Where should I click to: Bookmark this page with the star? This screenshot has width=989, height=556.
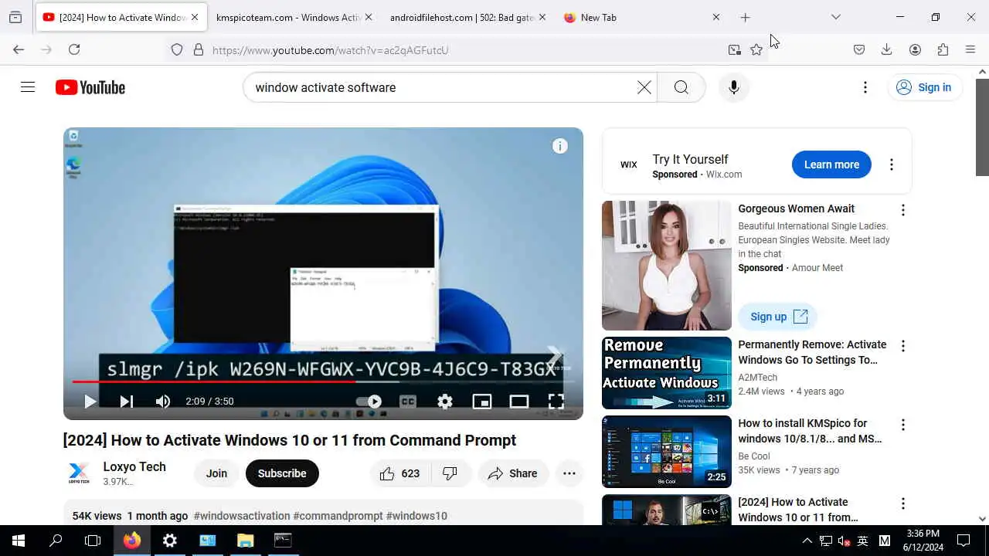[x=756, y=49]
